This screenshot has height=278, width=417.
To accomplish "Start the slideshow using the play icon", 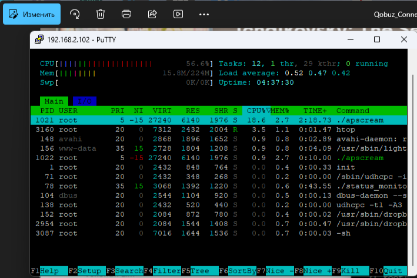I will (178, 14).
